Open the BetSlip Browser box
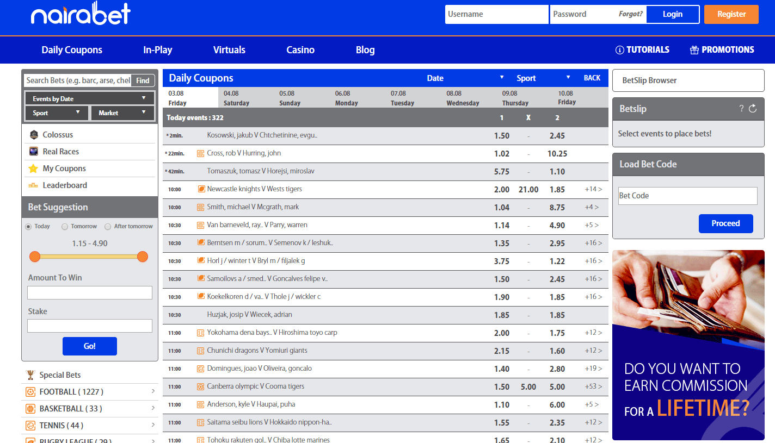This screenshot has height=443, width=775. click(x=688, y=80)
